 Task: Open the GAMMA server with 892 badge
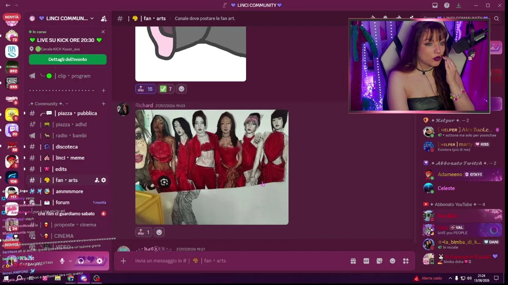tap(12, 67)
